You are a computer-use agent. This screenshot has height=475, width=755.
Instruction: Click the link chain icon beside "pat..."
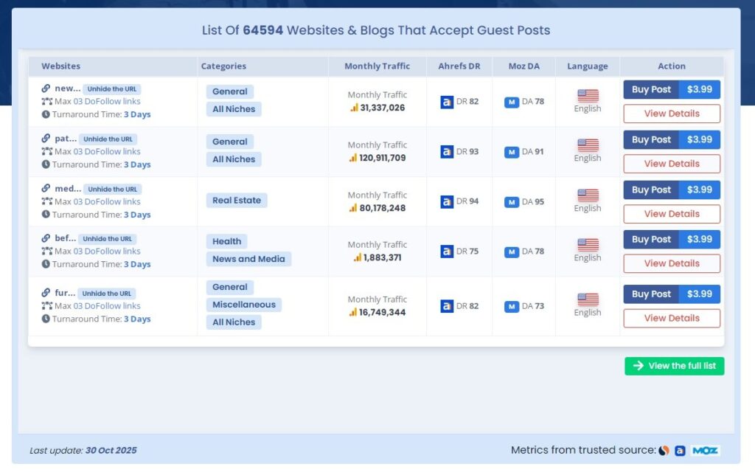click(x=46, y=139)
